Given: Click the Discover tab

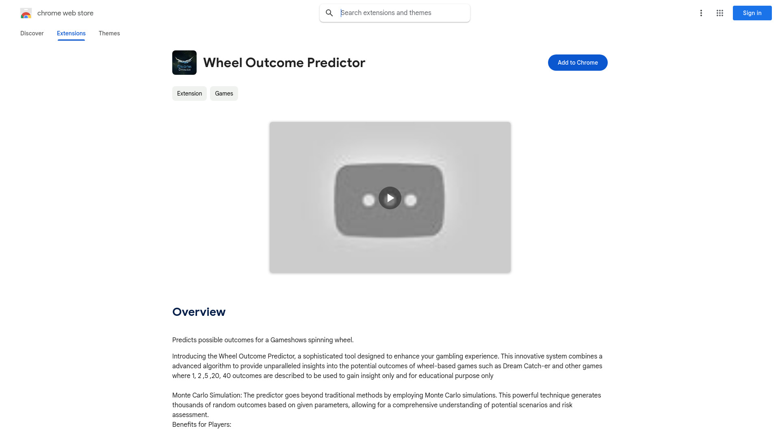Looking at the screenshot, I should (32, 33).
